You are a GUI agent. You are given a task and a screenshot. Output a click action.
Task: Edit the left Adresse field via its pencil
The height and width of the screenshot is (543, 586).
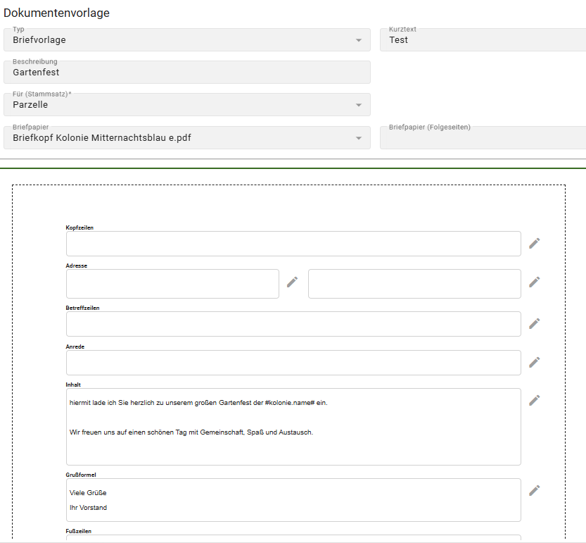[x=293, y=282]
